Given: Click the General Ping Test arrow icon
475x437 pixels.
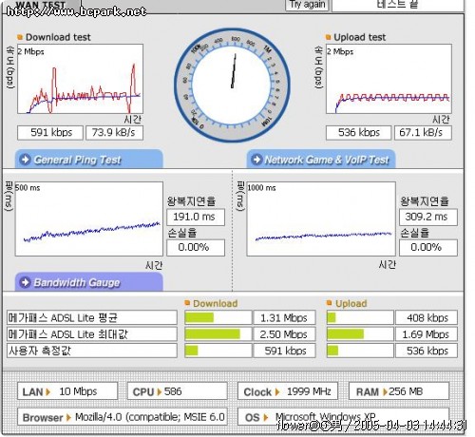Looking at the screenshot, I should tap(25, 160).
